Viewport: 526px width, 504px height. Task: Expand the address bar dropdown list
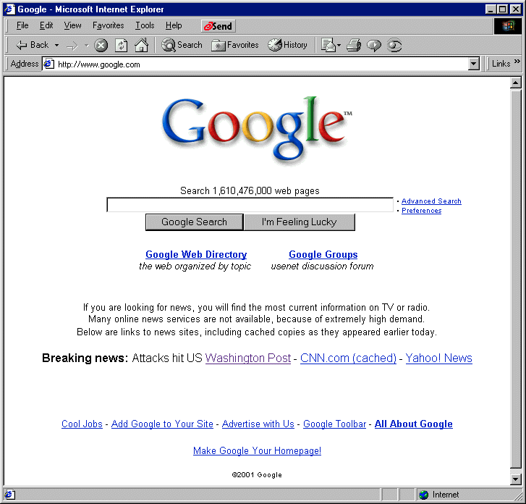(x=473, y=64)
